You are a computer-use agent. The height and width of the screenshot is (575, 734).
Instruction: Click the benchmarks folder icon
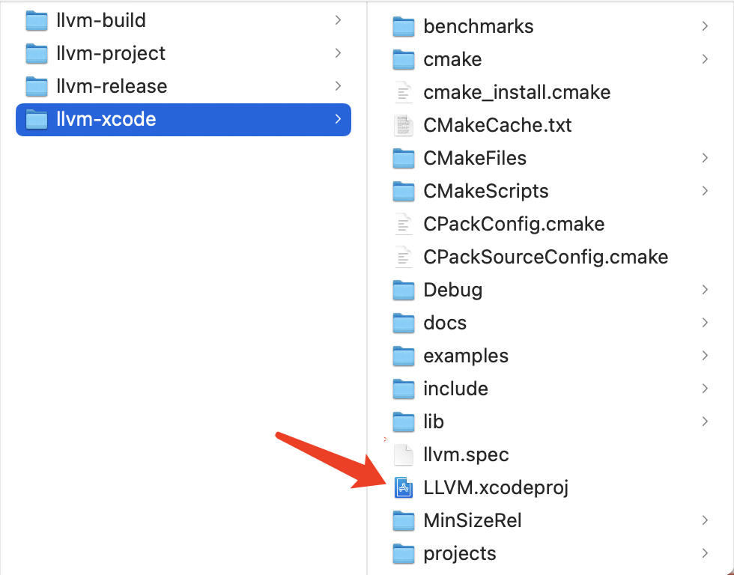tap(404, 26)
